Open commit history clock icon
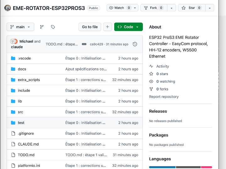 pyautogui.click(x=135, y=44)
